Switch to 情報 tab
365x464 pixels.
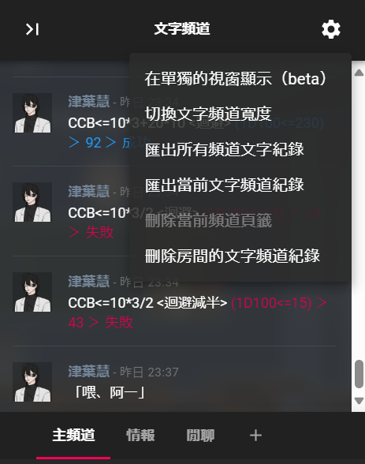[x=140, y=436]
